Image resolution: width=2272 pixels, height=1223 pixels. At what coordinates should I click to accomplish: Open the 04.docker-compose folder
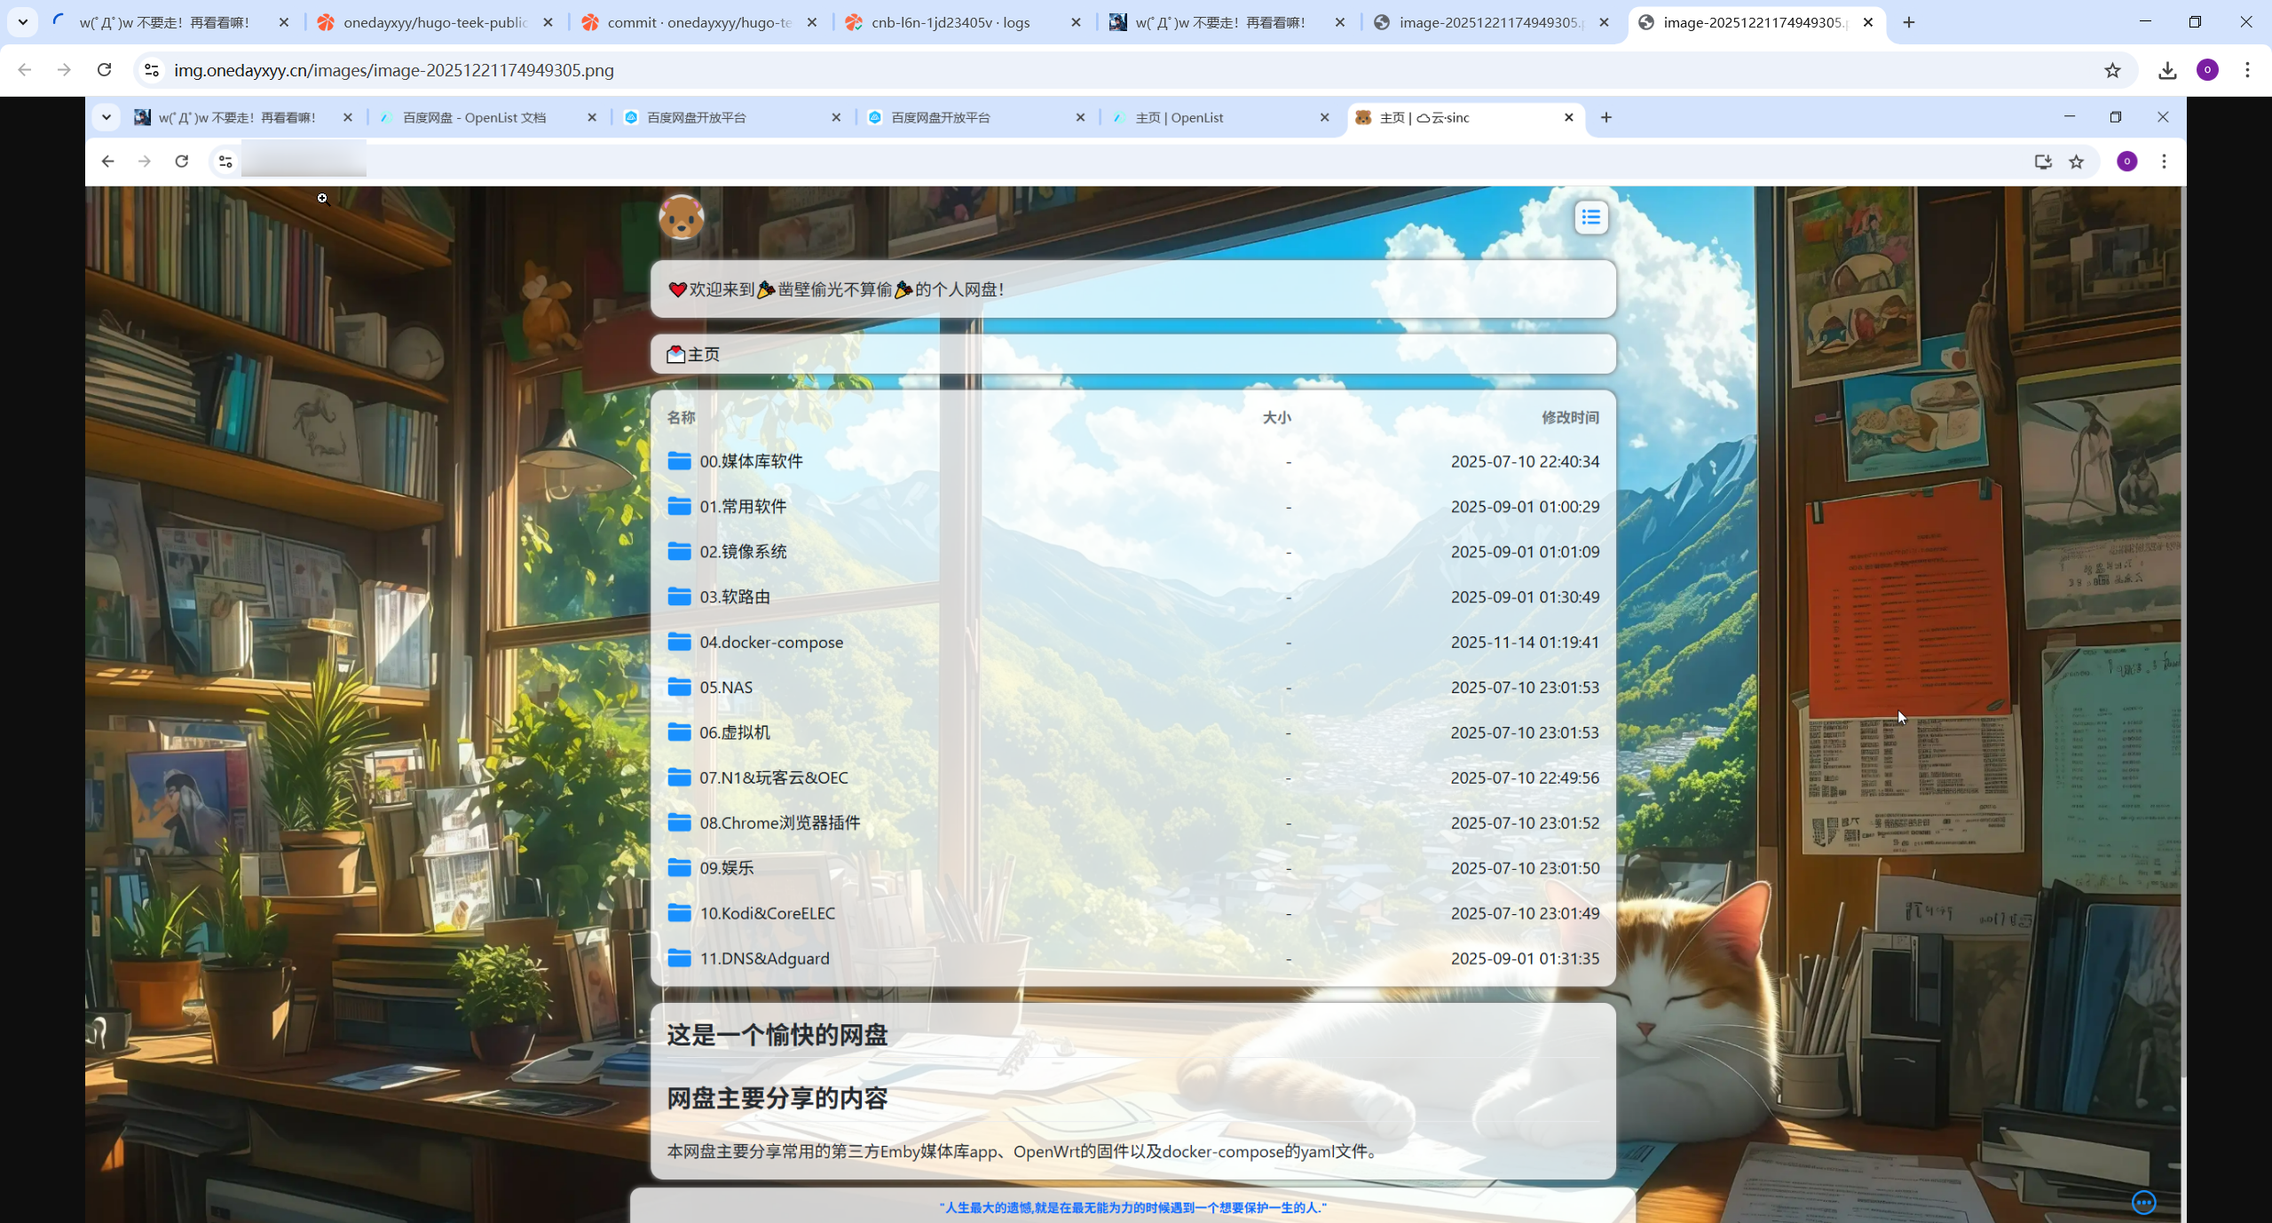pos(770,642)
